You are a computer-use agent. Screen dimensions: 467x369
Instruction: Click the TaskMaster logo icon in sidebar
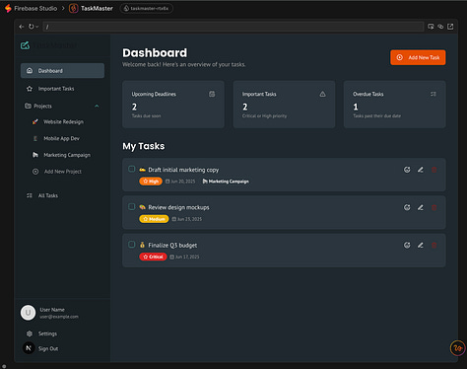25,45
